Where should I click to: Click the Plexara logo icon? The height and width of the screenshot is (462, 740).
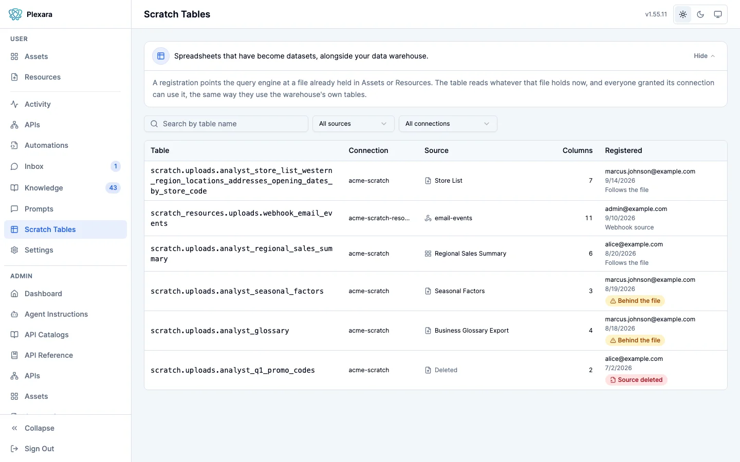[x=15, y=14]
